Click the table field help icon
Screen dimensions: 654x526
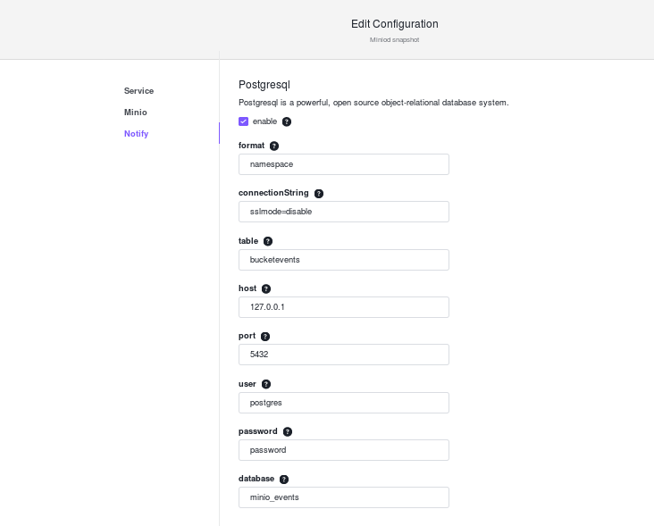click(268, 241)
